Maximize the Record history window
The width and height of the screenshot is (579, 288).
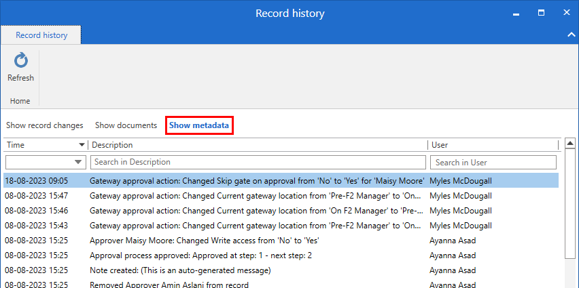pos(542,13)
